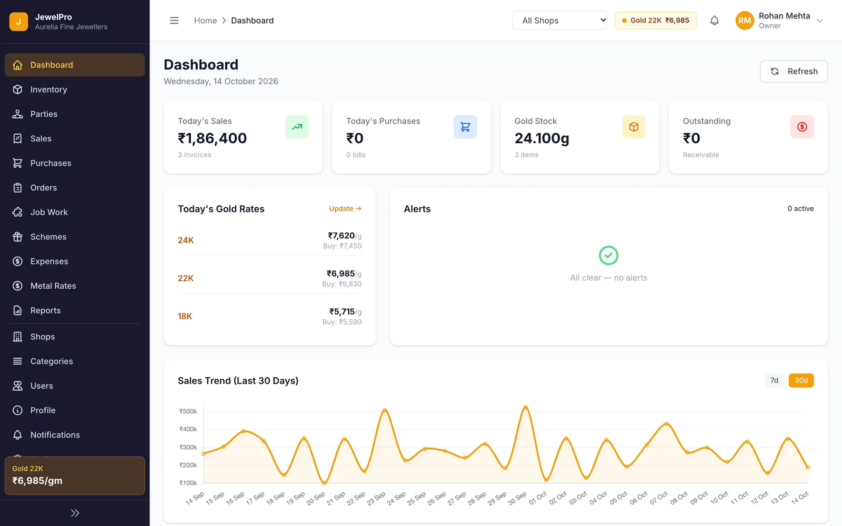Click the 30 Sep peak chart point
The height and width of the screenshot is (526, 842).
[x=525, y=407]
